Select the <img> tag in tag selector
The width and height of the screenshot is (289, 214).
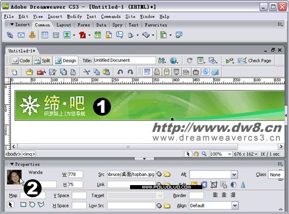29,154
